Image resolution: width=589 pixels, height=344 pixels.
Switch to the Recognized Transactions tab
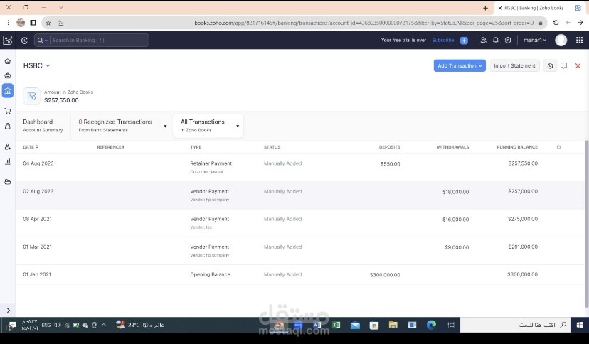[x=122, y=126]
